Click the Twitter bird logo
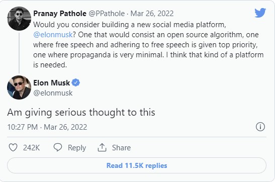Viewport: 275px width, 182px height. tap(260, 13)
